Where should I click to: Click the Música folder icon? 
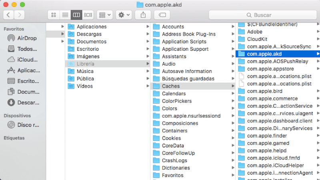(x=71, y=71)
